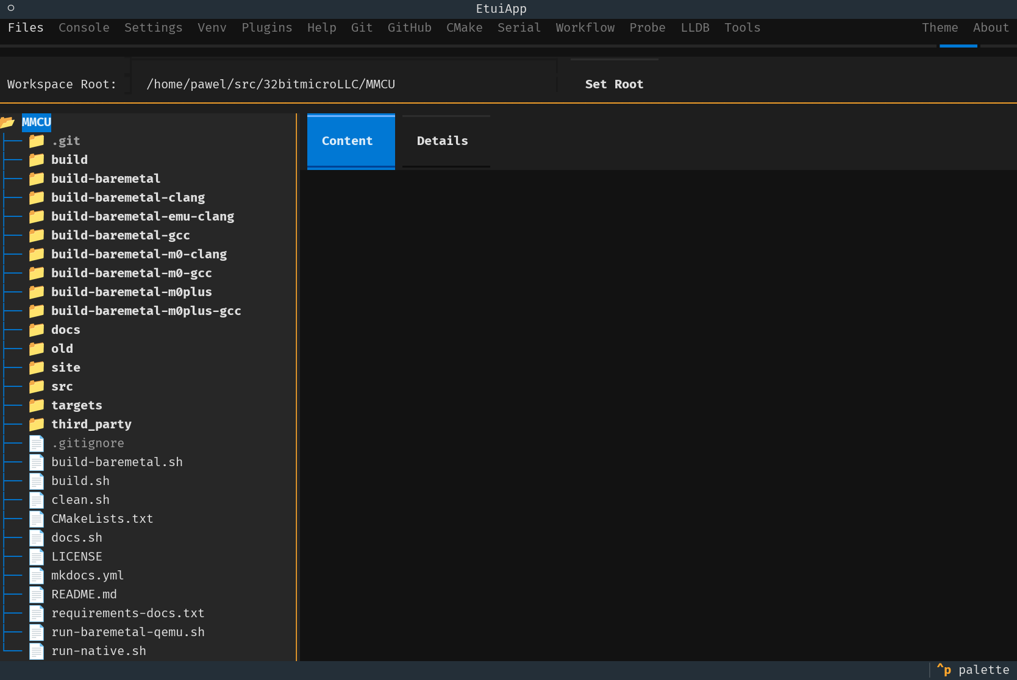Select the third_party folder name

click(x=91, y=424)
